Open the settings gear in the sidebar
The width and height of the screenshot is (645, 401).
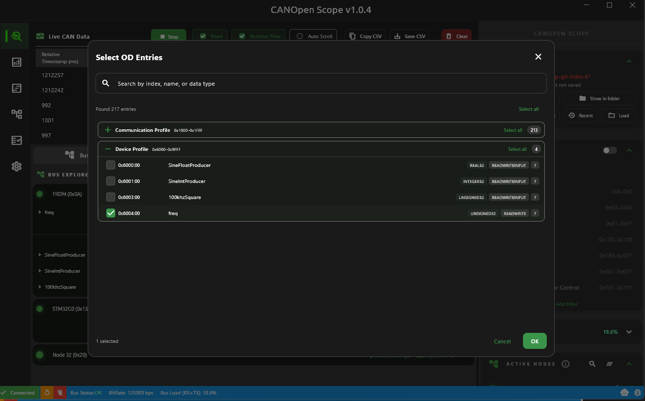pos(17,166)
